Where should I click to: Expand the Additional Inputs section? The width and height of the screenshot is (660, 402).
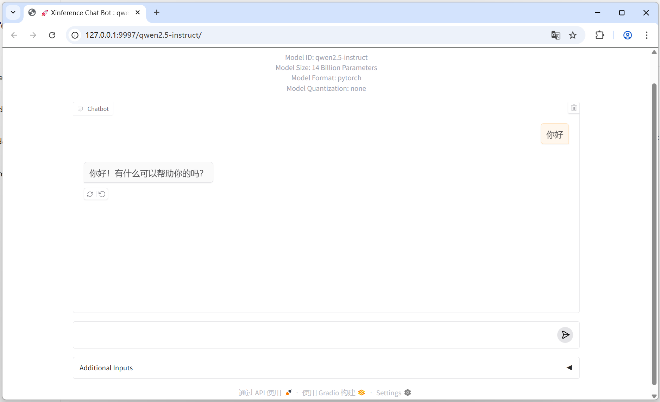tap(569, 368)
